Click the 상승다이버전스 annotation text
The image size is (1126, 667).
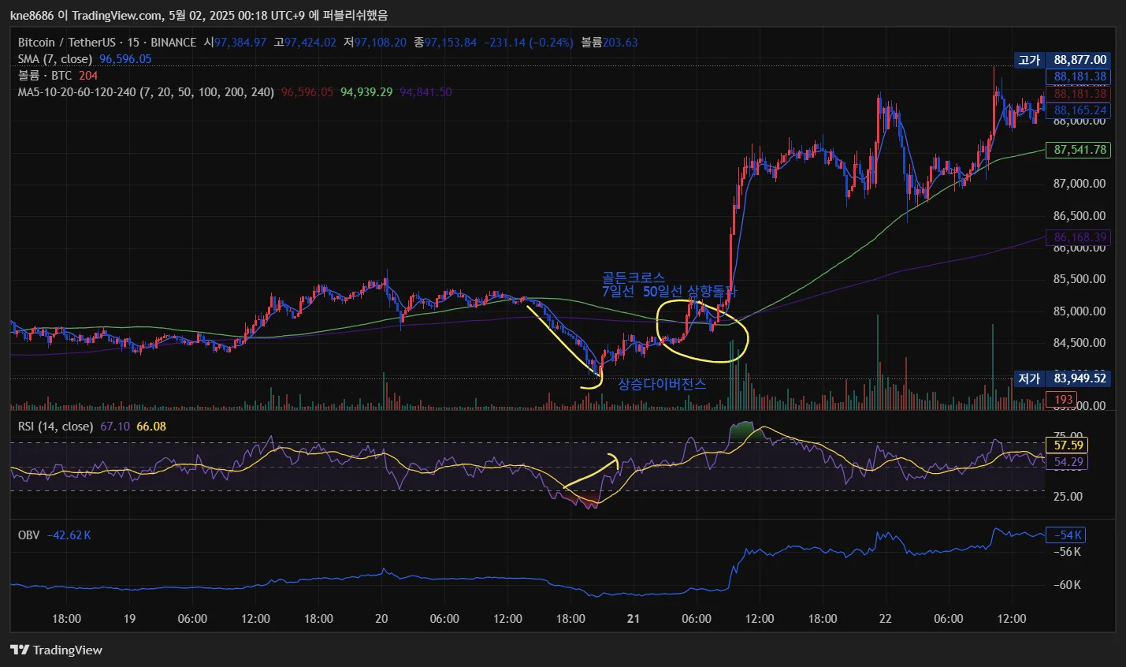(x=662, y=384)
